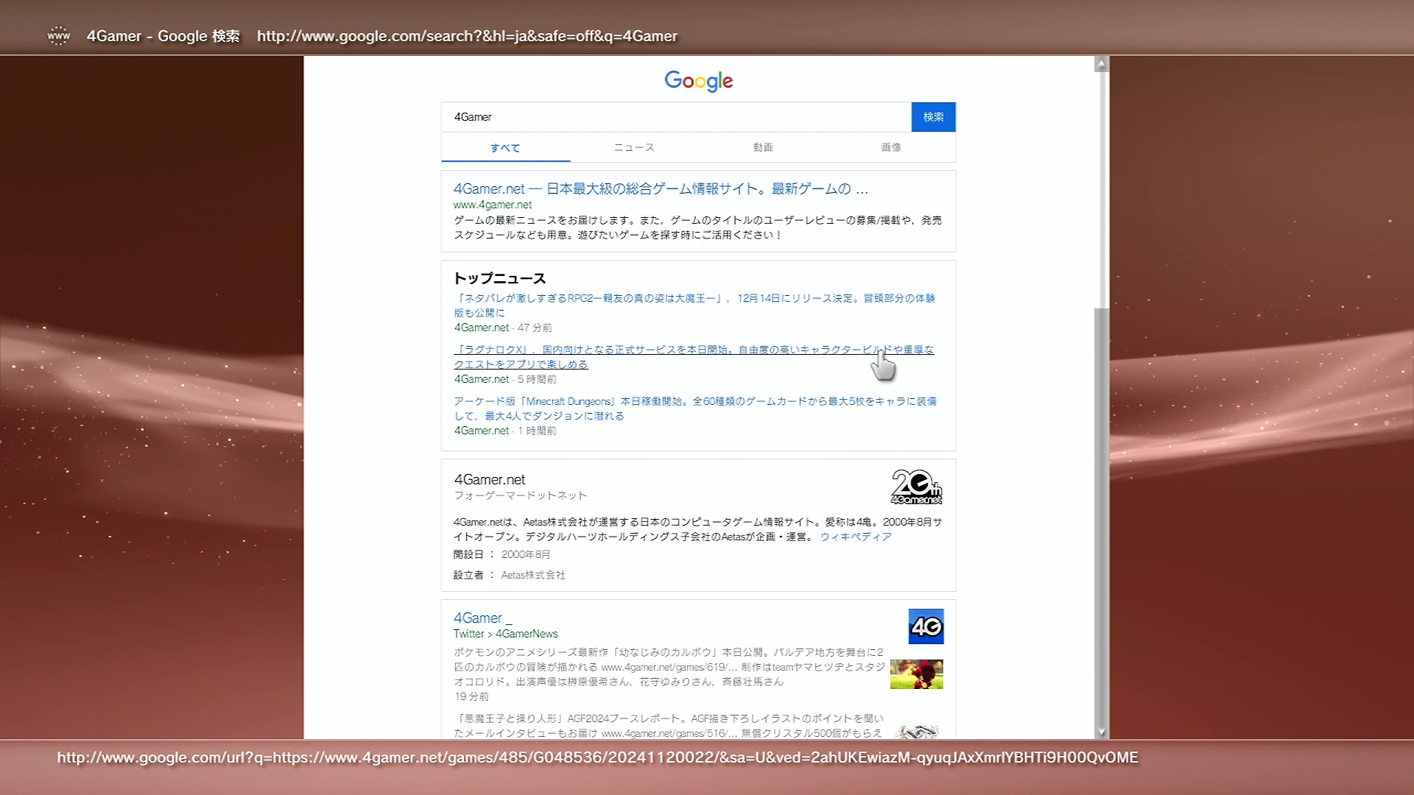Open the 4Gamer Twitter result title
The image size is (1414, 795).
[478, 618]
